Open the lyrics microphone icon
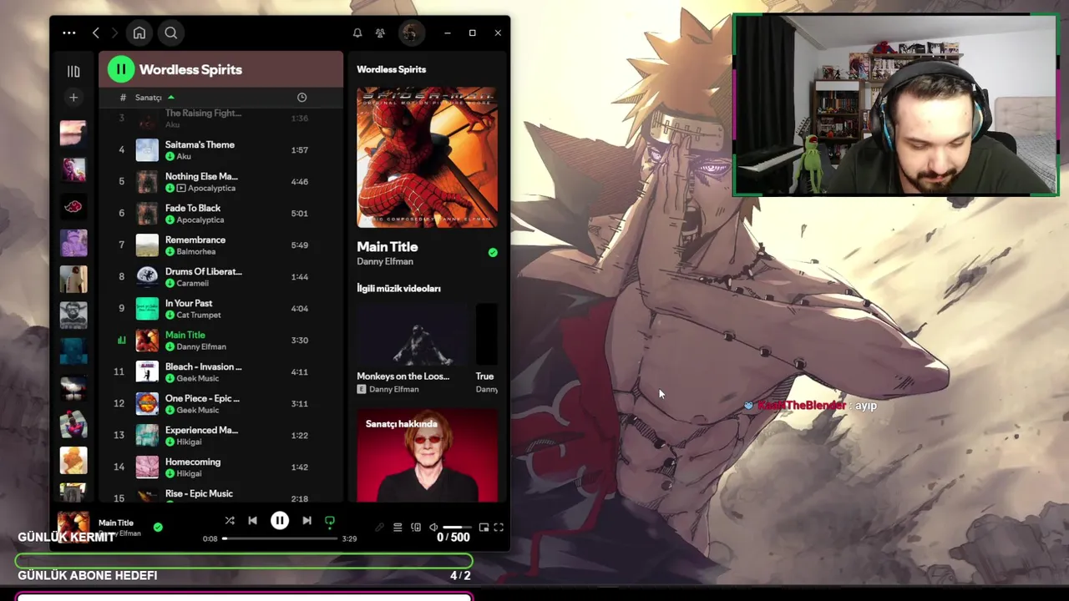Viewport: 1069px width, 601px height. (x=379, y=528)
